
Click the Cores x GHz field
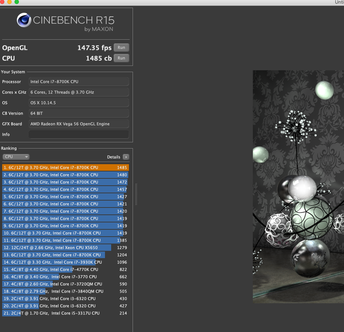coord(78,92)
